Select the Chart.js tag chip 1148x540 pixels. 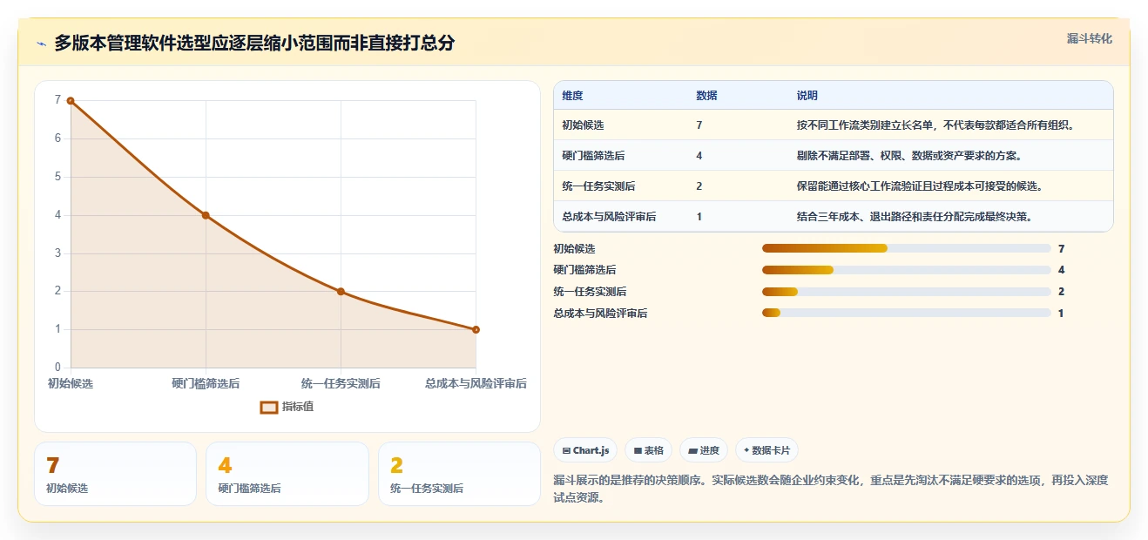(585, 450)
